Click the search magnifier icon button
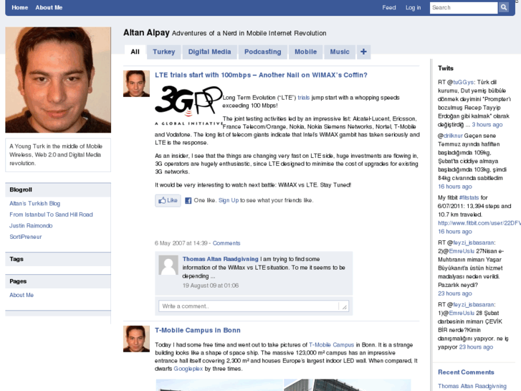The image size is (521, 391). point(504,7)
